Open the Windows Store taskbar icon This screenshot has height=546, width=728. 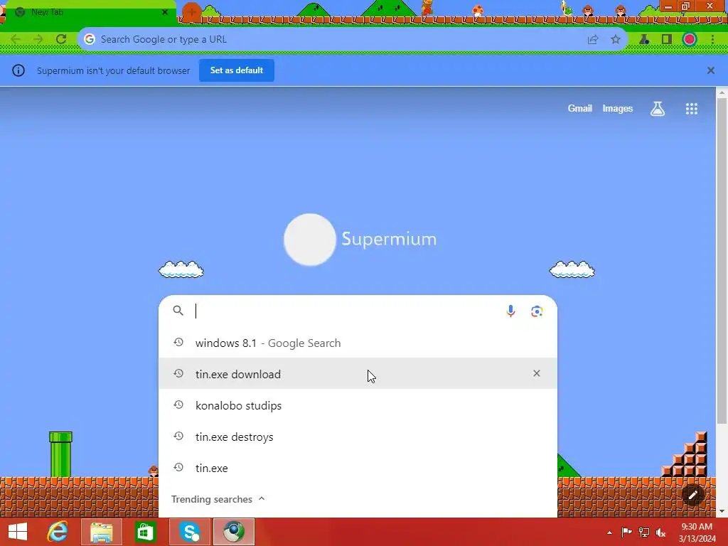[x=145, y=532]
